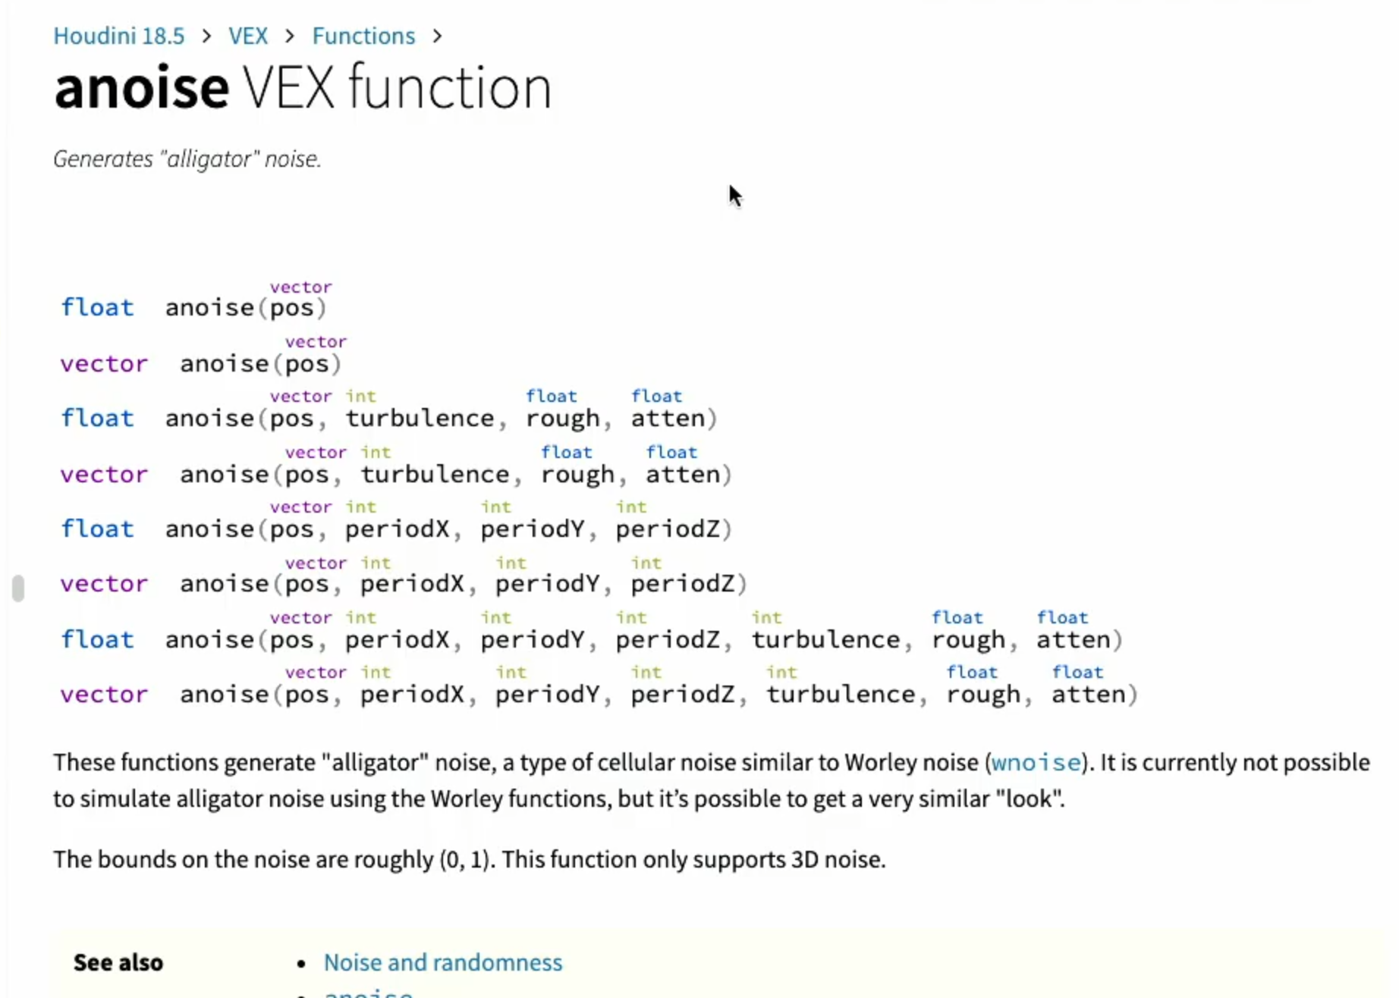Screen dimensions: 1399x998
Task: Click atten in the last vector signature
Action: point(1089,694)
